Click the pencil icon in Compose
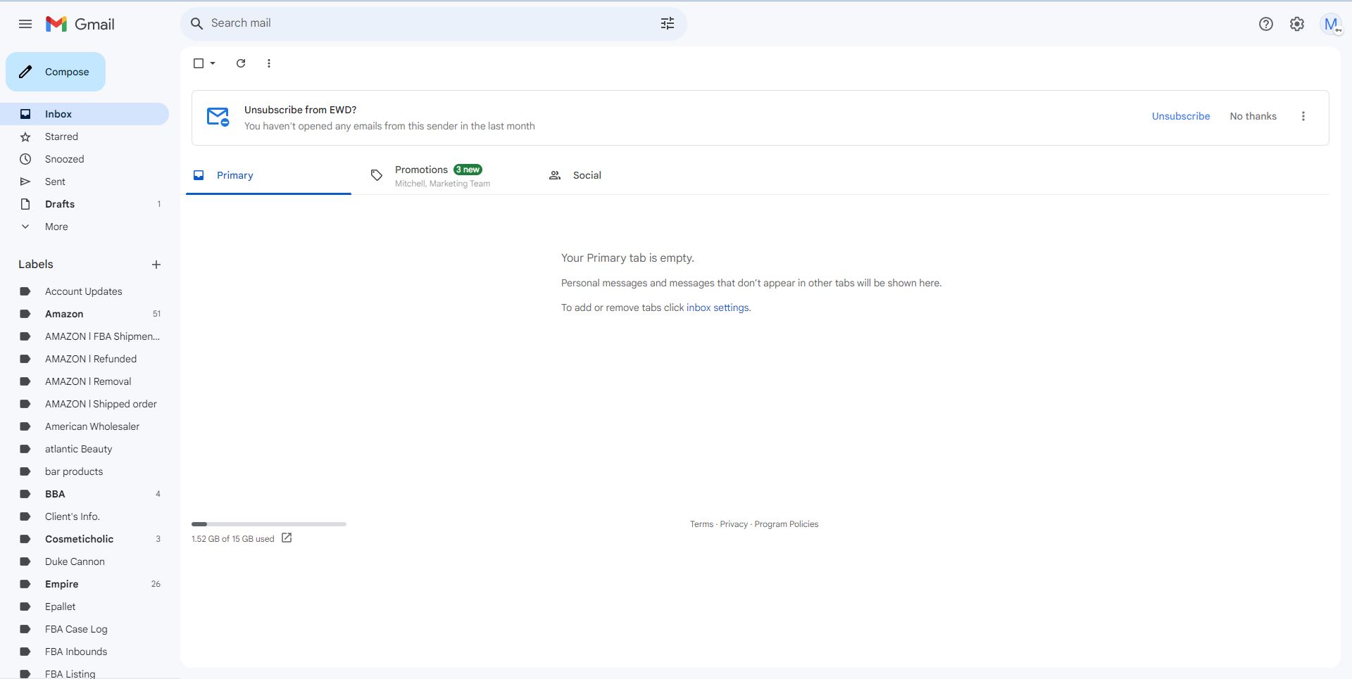 (25, 72)
